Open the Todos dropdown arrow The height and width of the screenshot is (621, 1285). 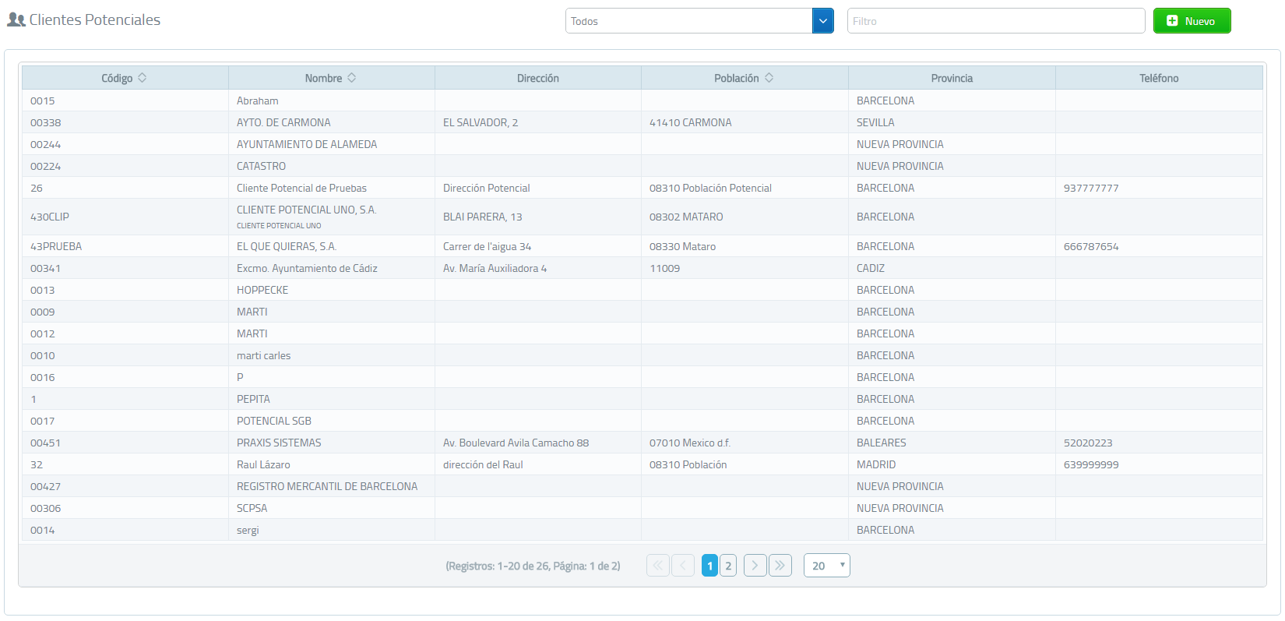tap(823, 21)
